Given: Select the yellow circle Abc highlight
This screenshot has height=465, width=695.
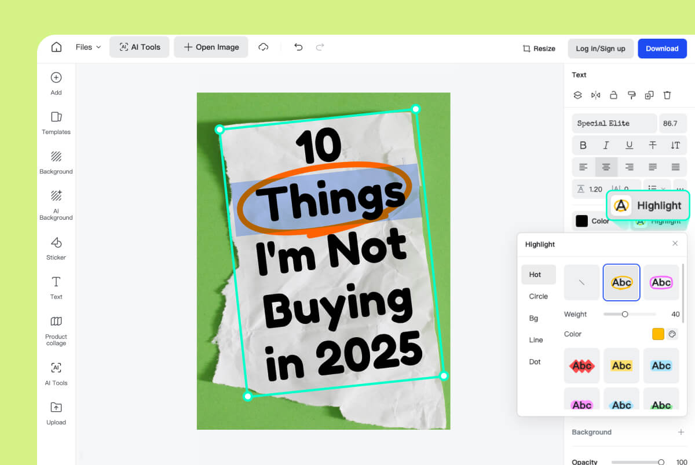Looking at the screenshot, I should [x=621, y=282].
